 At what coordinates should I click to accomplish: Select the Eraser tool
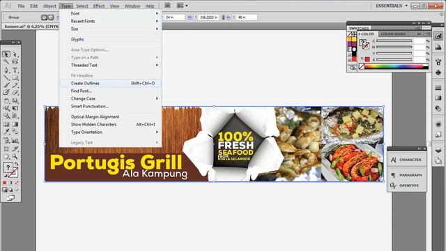(x=15, y=93)
